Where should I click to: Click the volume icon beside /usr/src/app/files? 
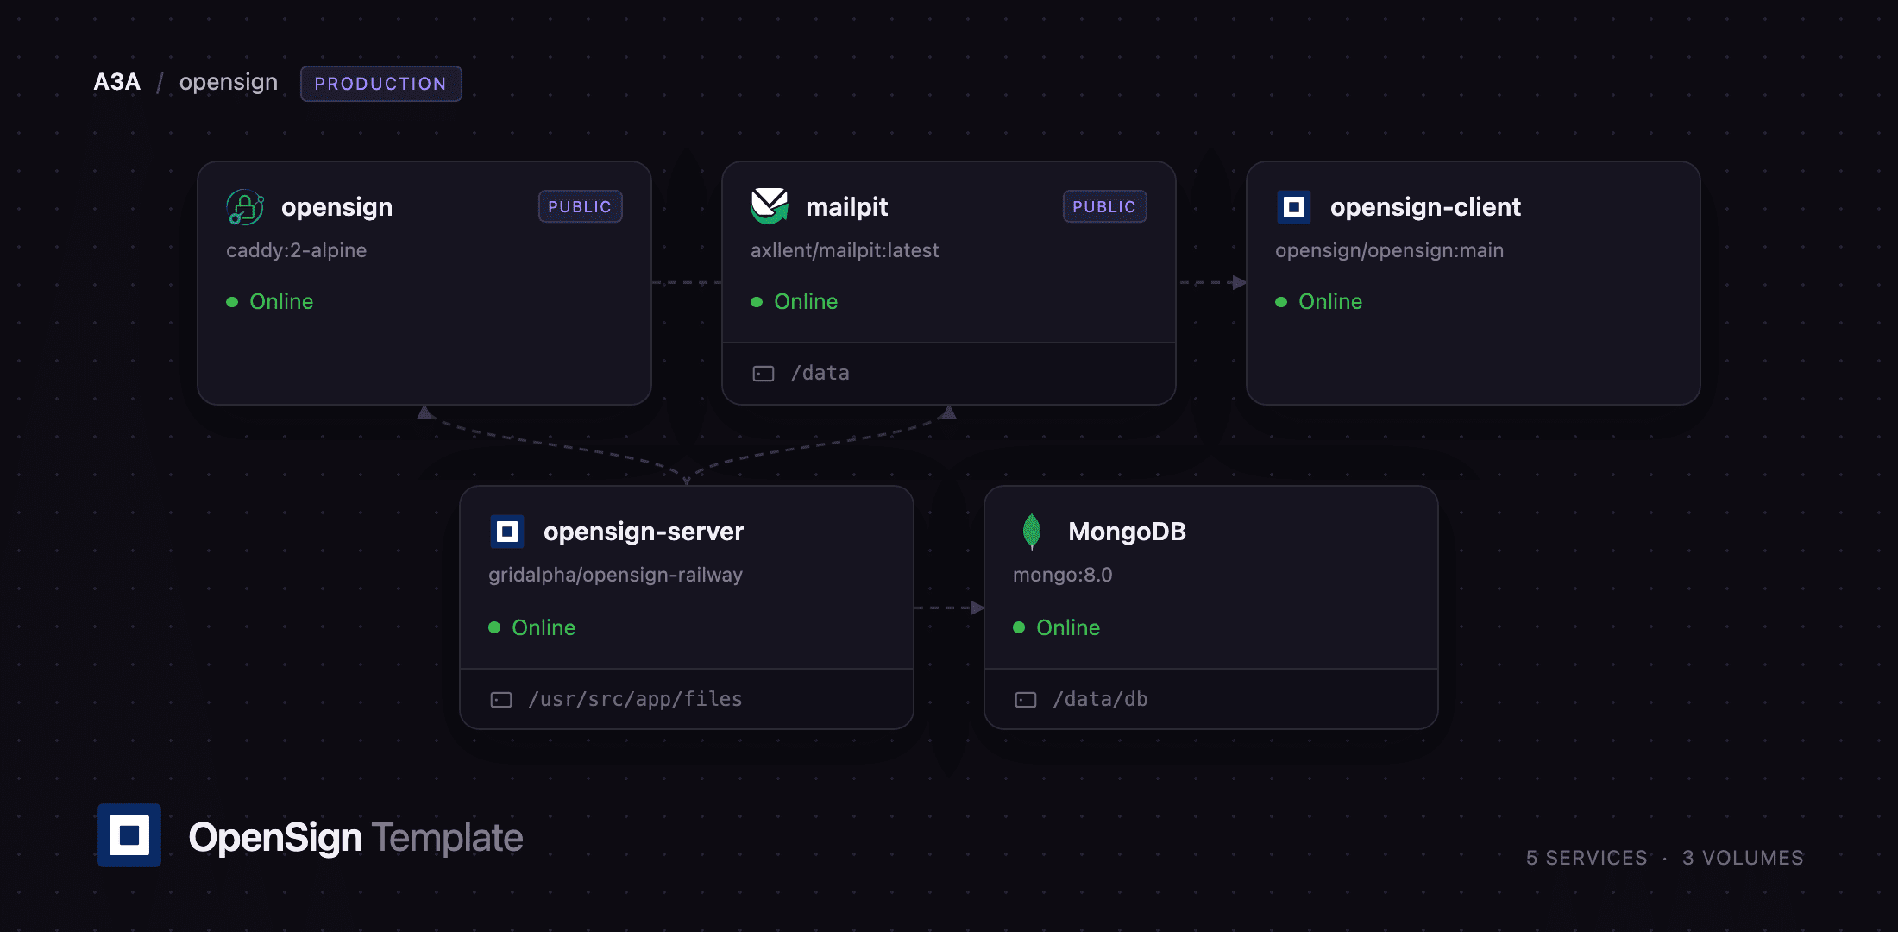tap(501, 700)
